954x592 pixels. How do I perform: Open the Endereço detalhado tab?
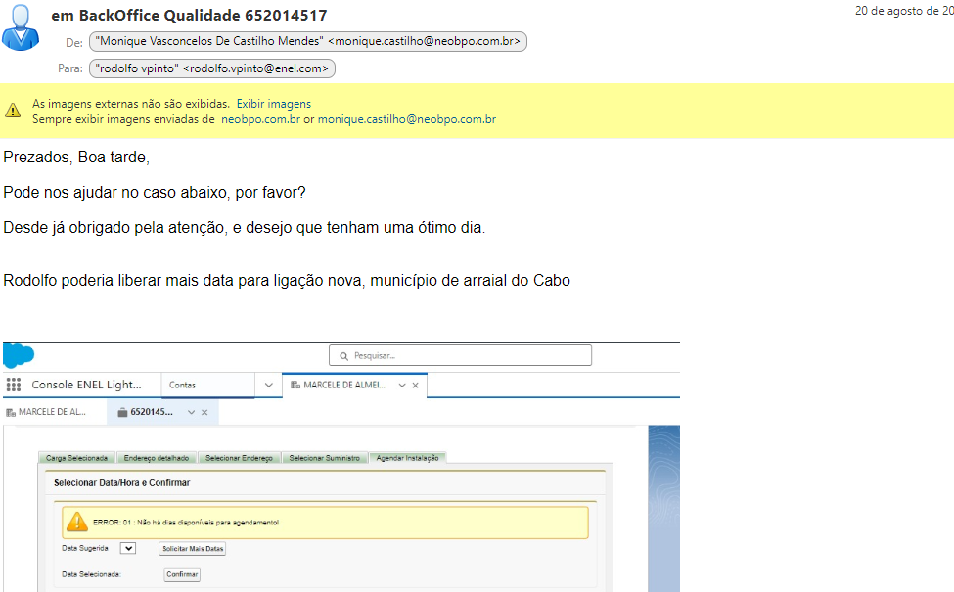[x=157, y=458]
